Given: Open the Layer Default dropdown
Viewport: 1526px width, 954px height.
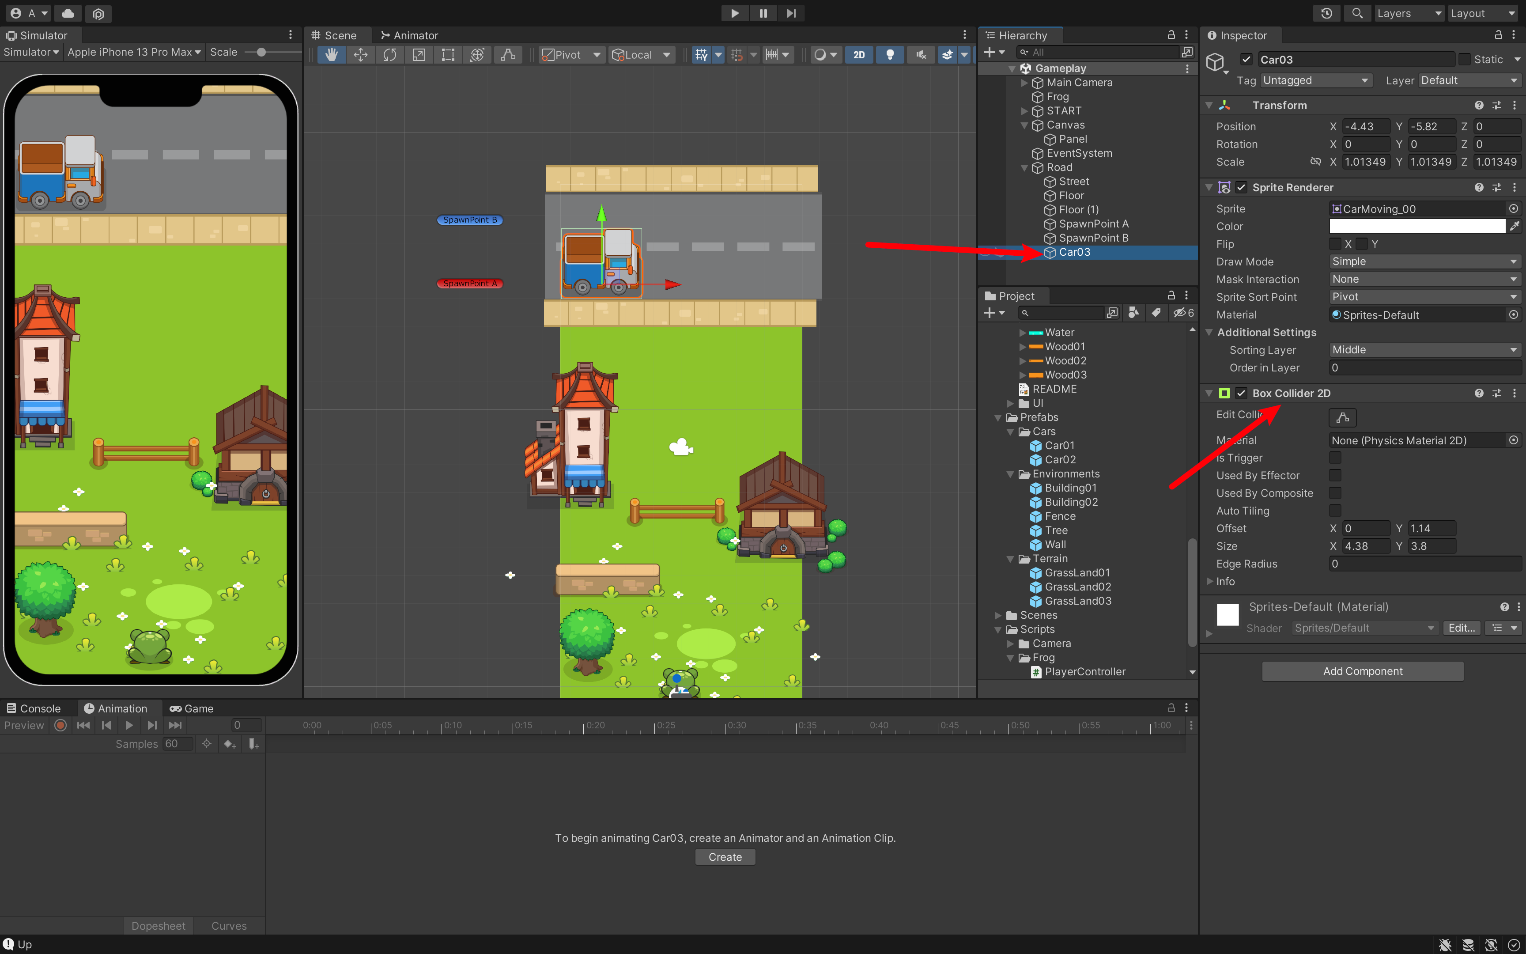Looking at the screenshot, I should pyautogui.click(x=1470, y=80).
